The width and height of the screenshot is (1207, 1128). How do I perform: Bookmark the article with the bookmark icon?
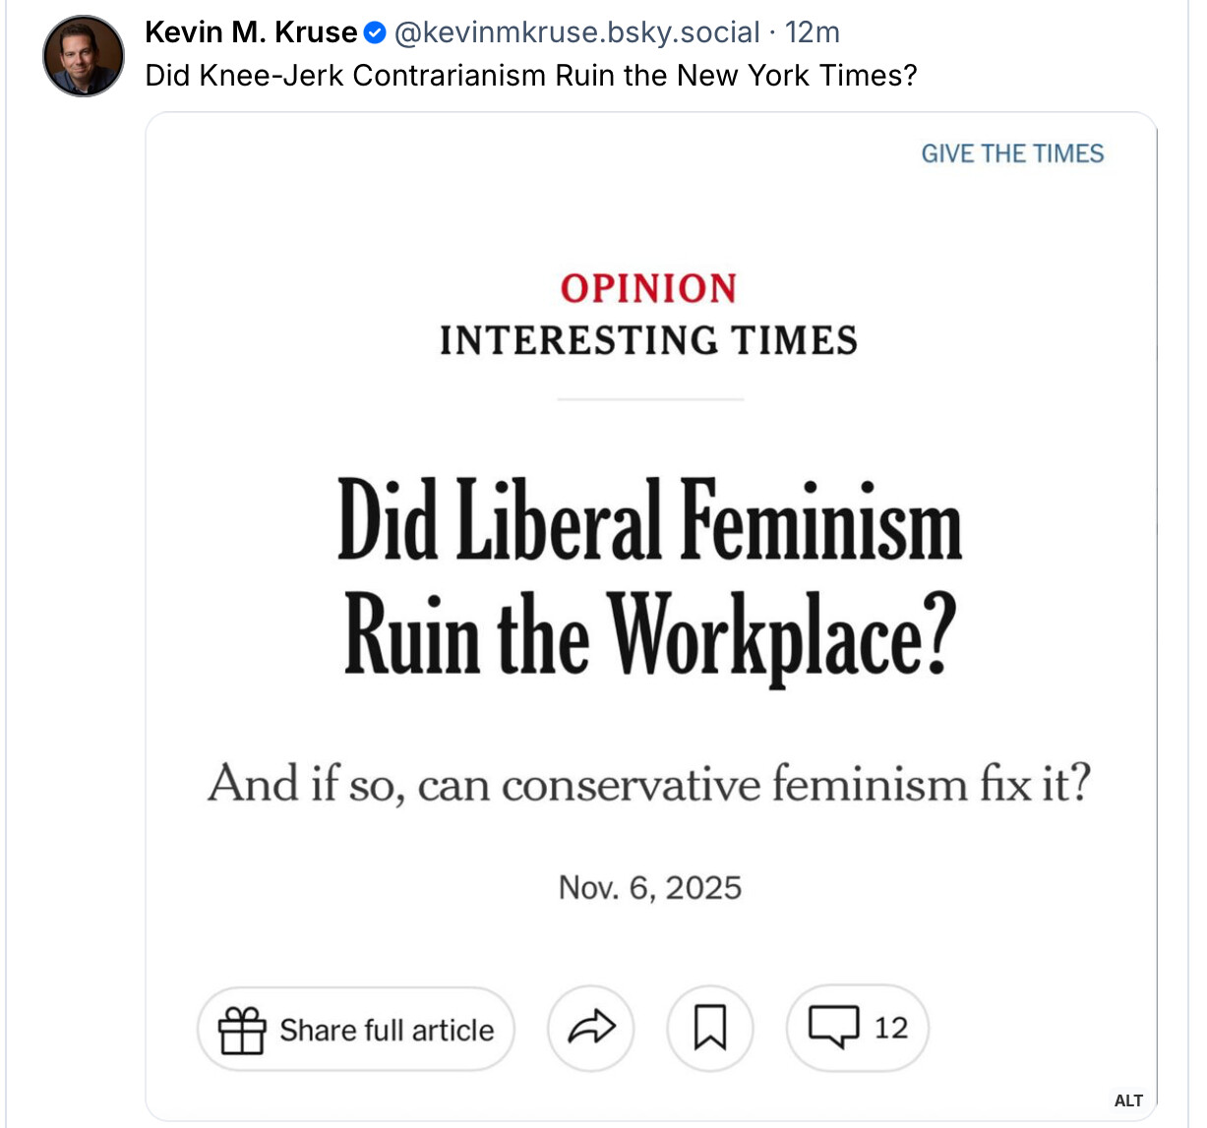coord(710,1029)
